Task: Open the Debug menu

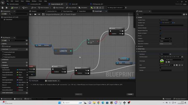Action: [x=28, y=1]
